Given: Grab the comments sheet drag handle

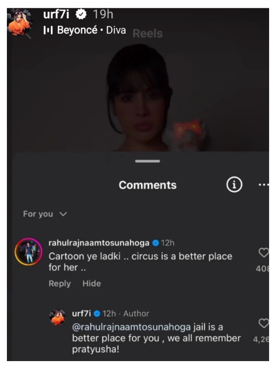Looking at the screenshot, I should point(148,161).
